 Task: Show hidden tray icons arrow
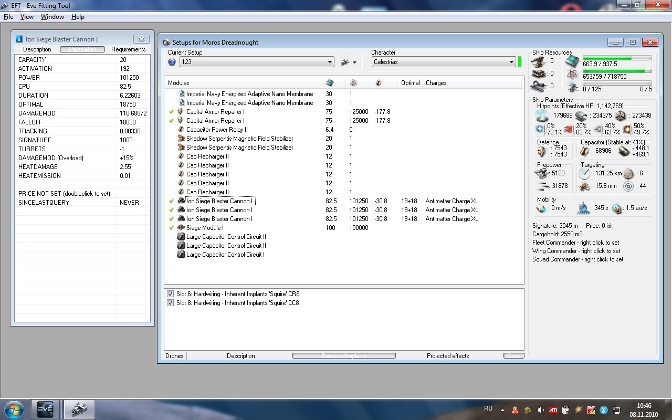click(502, 410)
